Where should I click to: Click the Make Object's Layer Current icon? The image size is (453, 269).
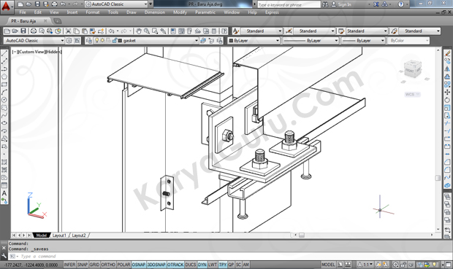(x=203, y=41)
